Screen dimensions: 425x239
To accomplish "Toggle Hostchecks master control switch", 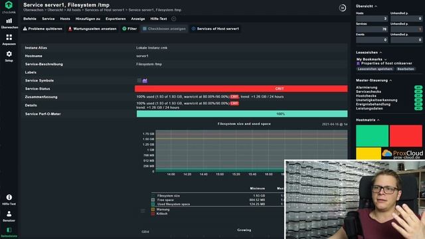I will coord(418,96).
